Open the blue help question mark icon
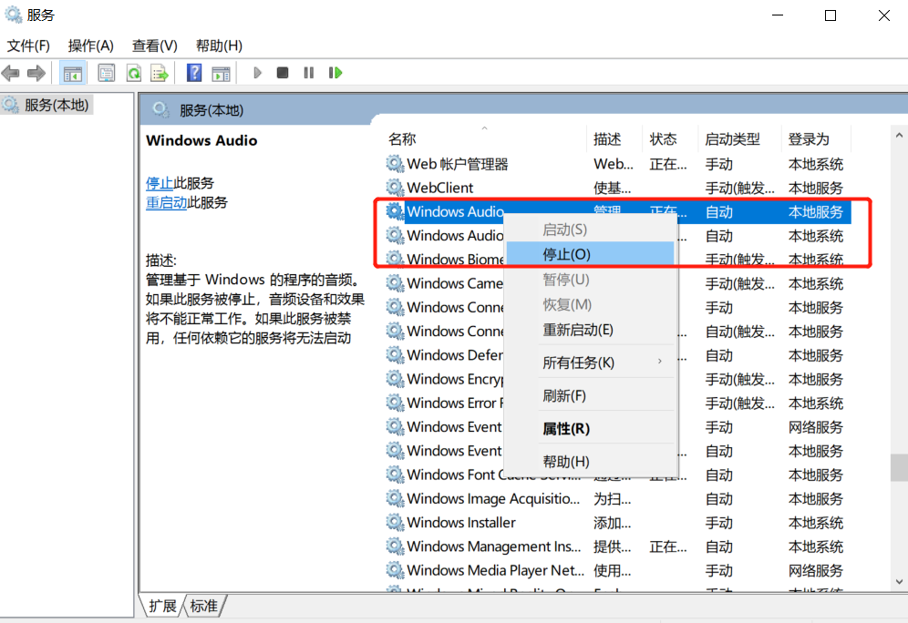908x623 pixels. (x=194, y=73)
